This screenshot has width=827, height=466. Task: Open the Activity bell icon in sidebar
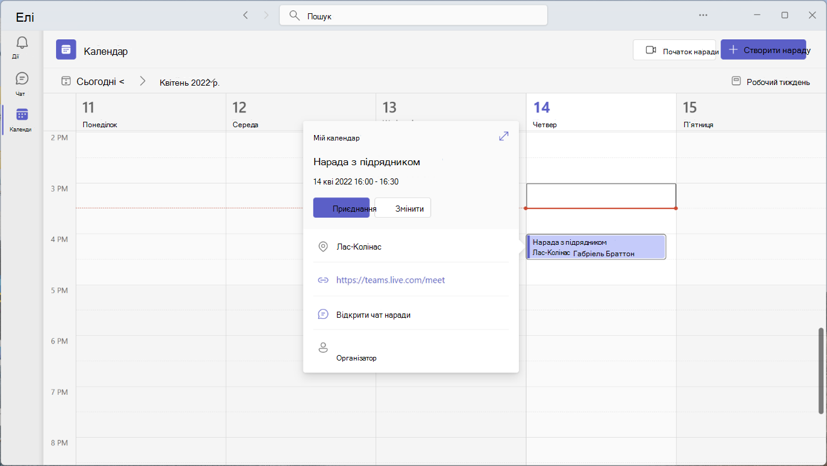(x=22, y=42)
